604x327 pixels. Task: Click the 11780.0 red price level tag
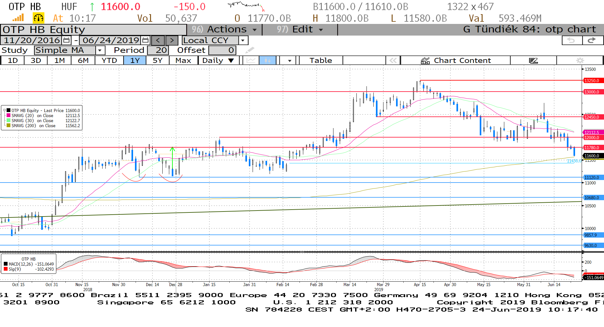tap(593, 148)
